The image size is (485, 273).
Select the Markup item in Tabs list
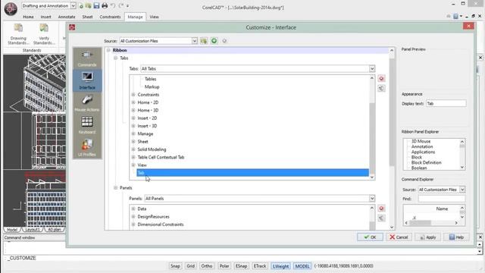click(x=152, y=87)
